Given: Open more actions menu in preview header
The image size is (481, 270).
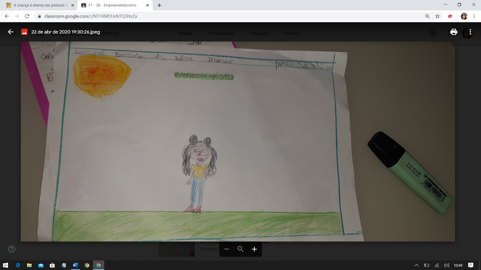Looking at the screenshot, I should tap(470, 32).
